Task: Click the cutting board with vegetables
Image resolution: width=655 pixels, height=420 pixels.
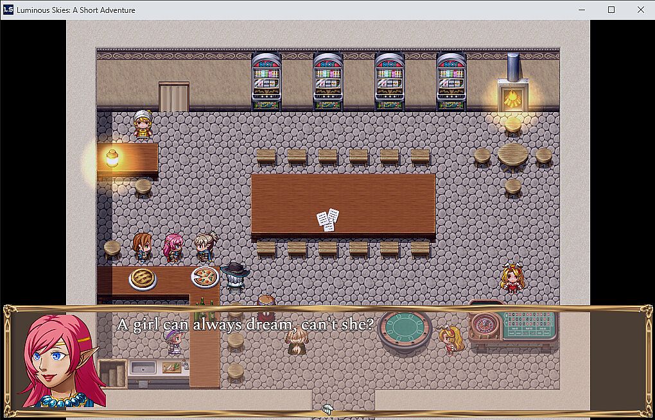Action: [x=171, y=367]
